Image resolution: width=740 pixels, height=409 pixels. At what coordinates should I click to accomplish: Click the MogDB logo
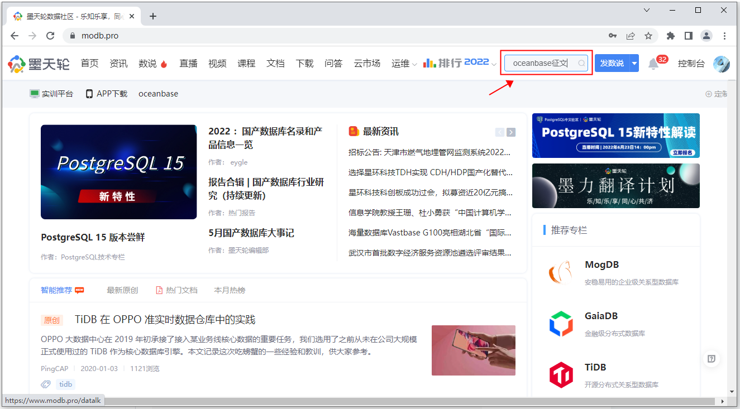pyautogui.click(x=561, y=273)
